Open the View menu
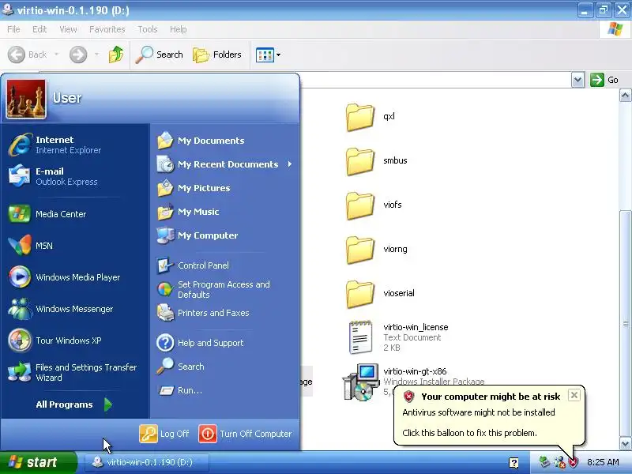The image size is (632, 474). (68, 29)
